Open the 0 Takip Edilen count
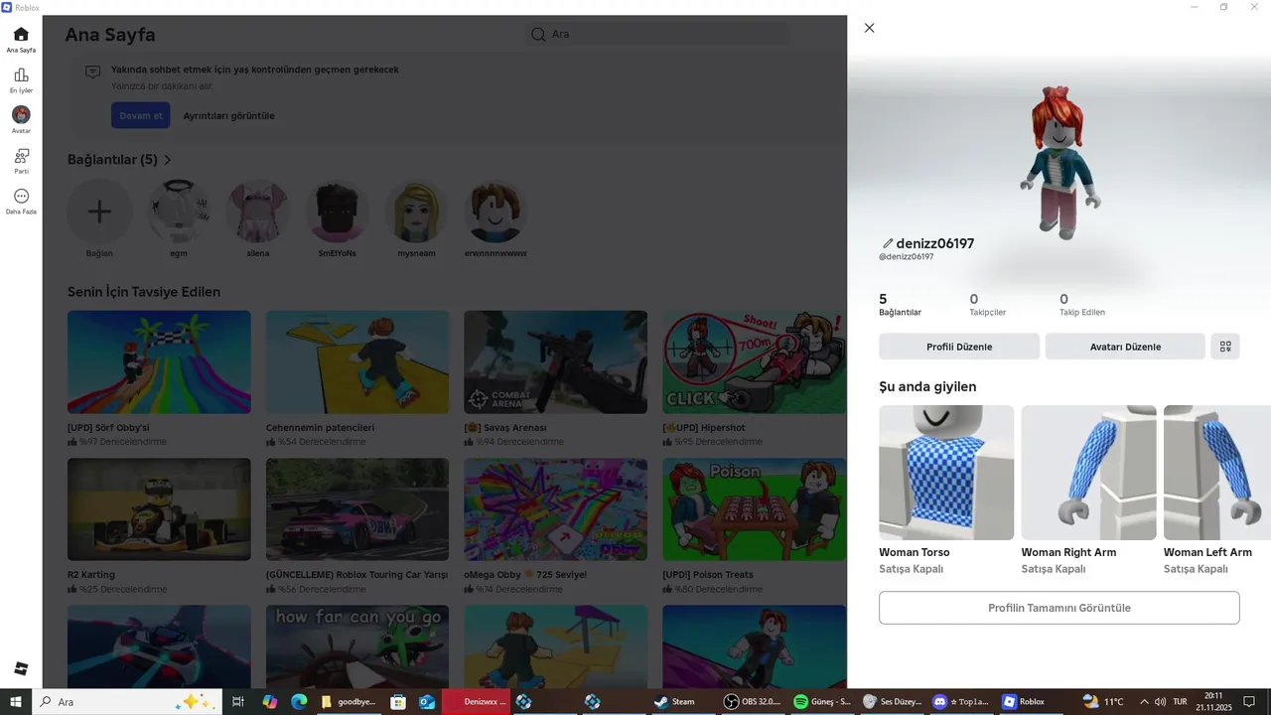Image resolution: width=1271 pixels, height=715 pixels. [1082, 305]
